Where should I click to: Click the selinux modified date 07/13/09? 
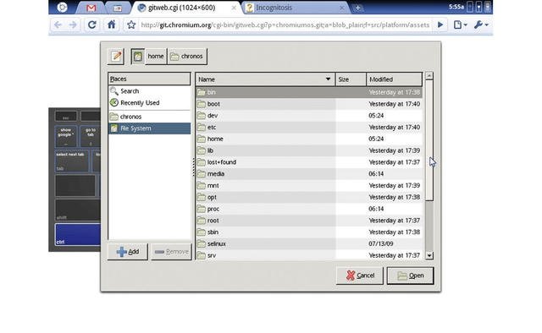380,244
